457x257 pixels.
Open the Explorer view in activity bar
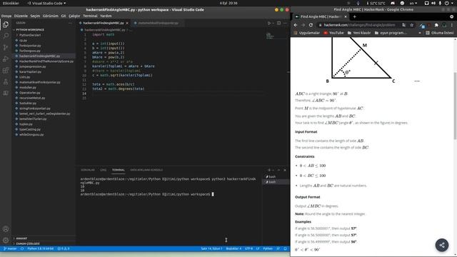coord(6,25)
